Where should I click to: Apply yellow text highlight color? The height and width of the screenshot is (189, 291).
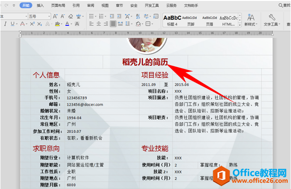pyautogui.click(x=58, y=24)
